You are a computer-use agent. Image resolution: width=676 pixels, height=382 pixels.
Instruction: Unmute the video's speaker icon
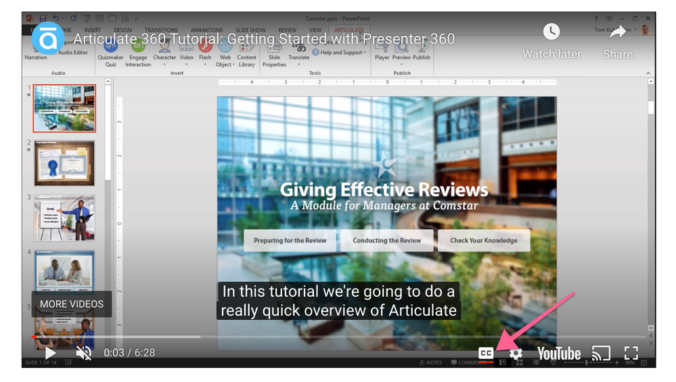coord(84,353)
